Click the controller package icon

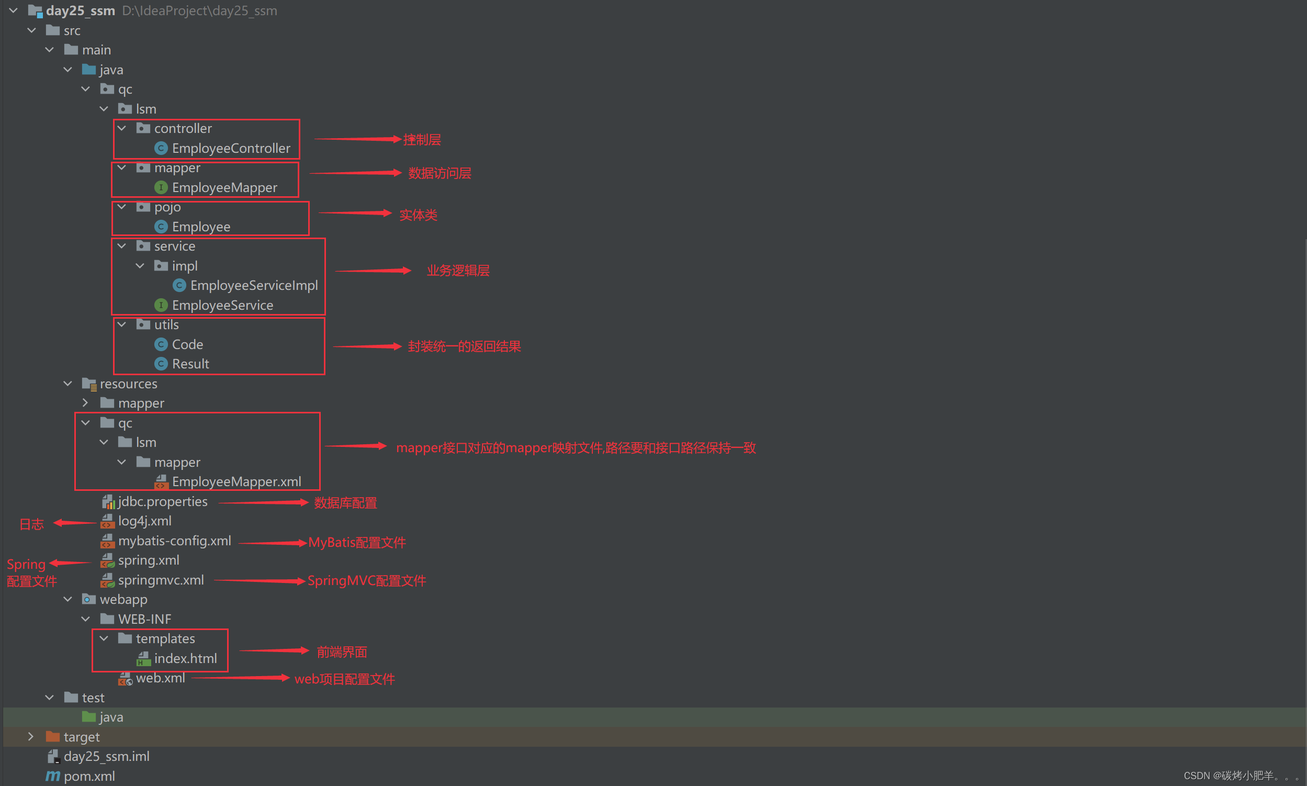pos(143,128)
